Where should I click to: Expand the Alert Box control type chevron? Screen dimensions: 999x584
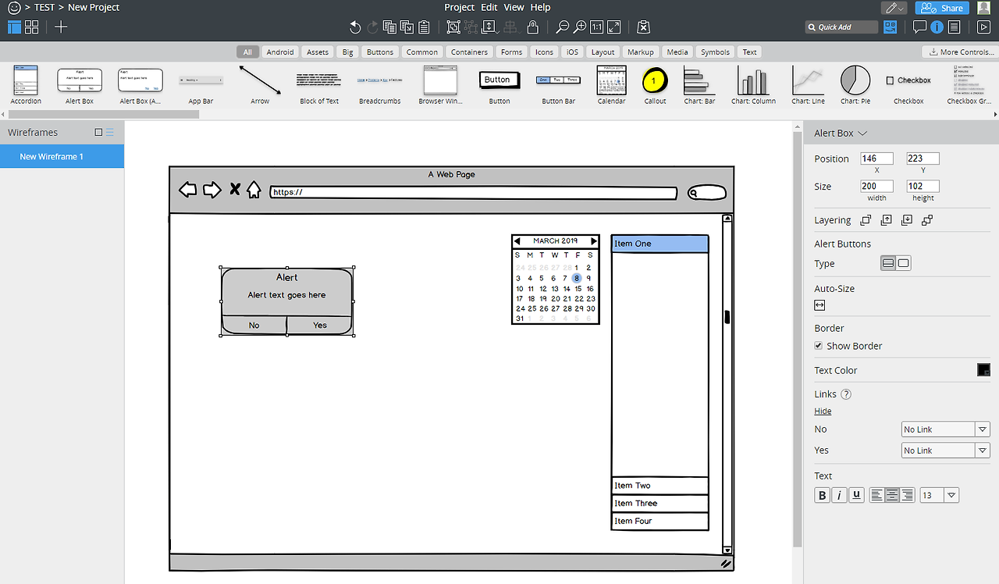862,134
